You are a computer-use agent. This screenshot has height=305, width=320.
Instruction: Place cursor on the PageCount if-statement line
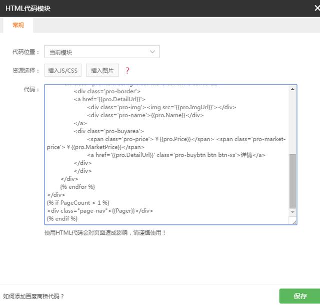point(78,203)
